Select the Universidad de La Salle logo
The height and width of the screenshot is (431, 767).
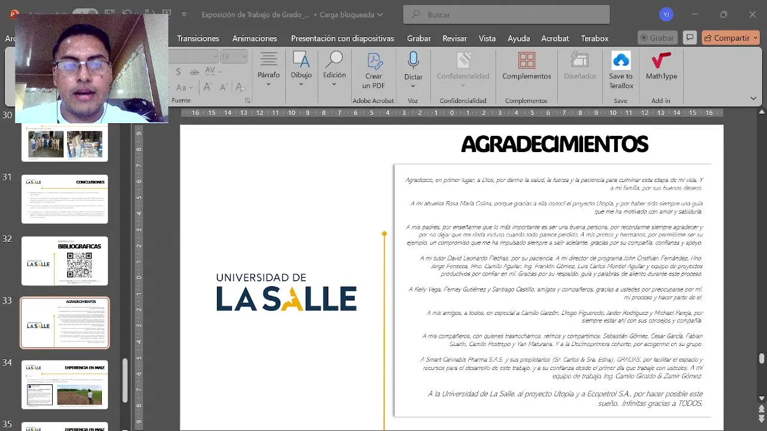pyautogui.click(x=286, y=292)
